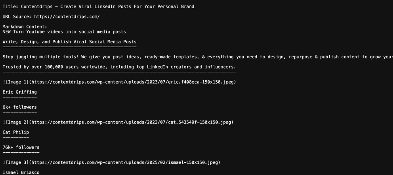Viewport: 393px width, 175px height.
Task: Click the "Write, Design, and Publish" heading
Action: tap(69, 42)
